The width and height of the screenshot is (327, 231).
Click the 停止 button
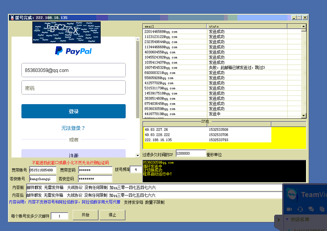click(112, 215)
